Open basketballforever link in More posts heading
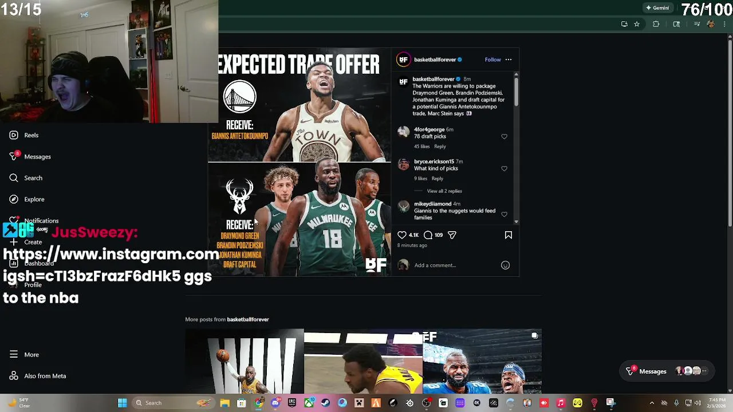Screen dimensions: 733x412 [248, 319]
